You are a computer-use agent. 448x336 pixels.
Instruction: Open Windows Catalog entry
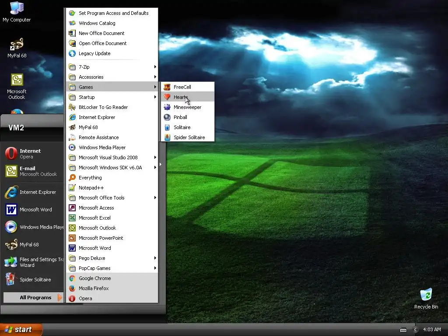pos(112,23)
